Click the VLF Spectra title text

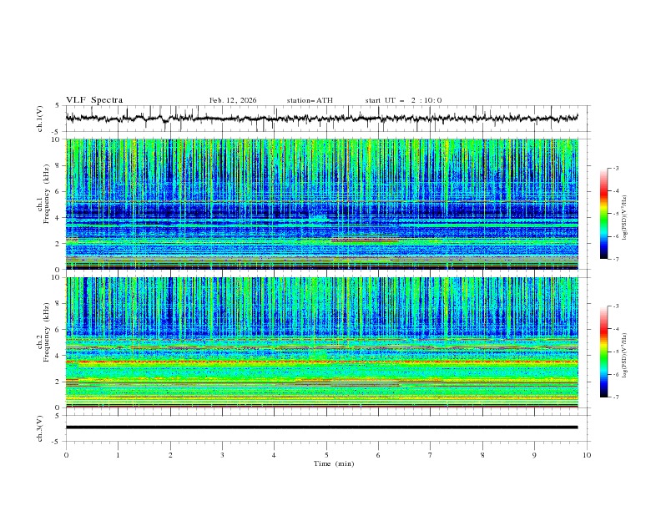(x=94, y=100)
